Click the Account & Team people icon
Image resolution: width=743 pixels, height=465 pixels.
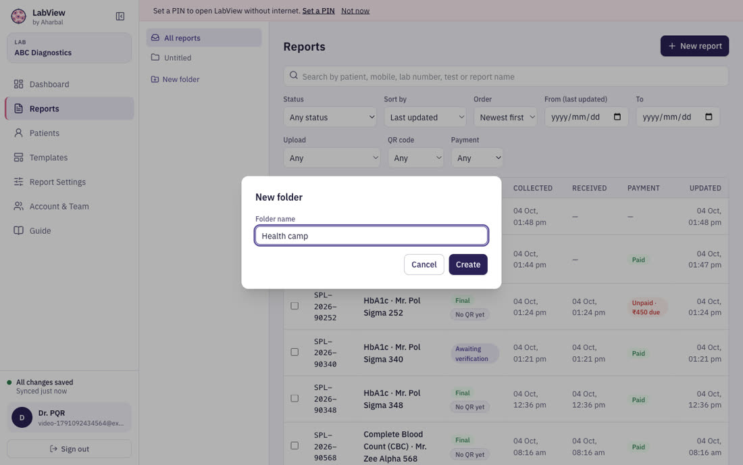click(18, 206)
